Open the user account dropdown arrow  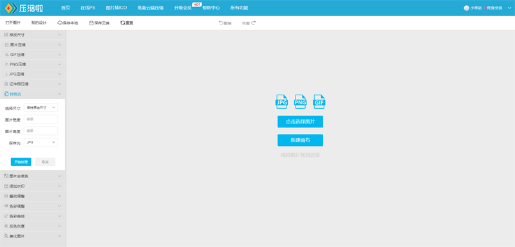(x=509, y=8)
